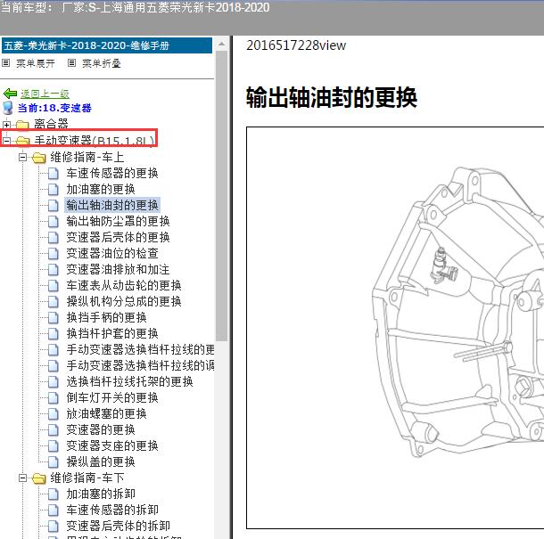Click the page icon beside 输出轴油封的更换

point(54,205)
